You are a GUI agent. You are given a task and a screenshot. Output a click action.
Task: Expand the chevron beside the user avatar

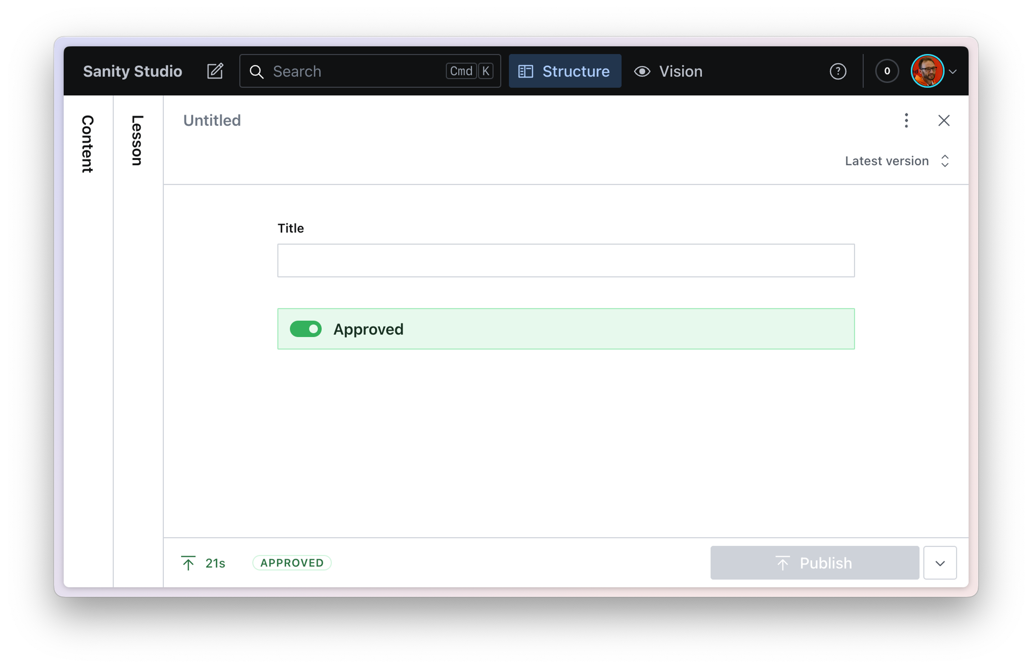coord(953,71)
